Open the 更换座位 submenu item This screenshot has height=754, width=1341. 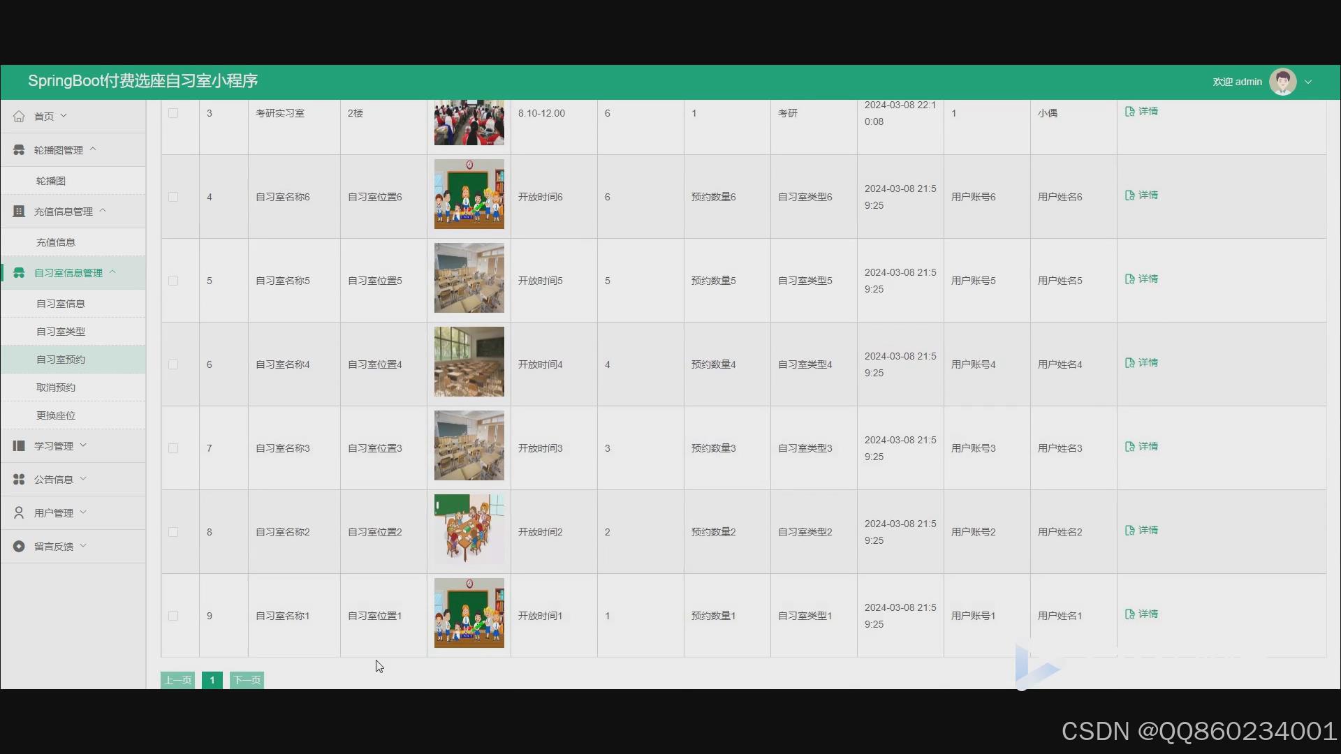[x=73, y=415]
